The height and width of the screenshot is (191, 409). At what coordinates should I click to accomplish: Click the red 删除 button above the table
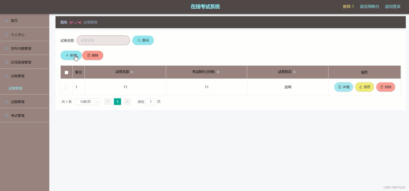point(93,55)
